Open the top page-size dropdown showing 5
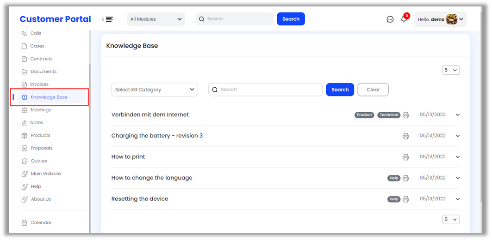492x240 pixels. (451, 70)
